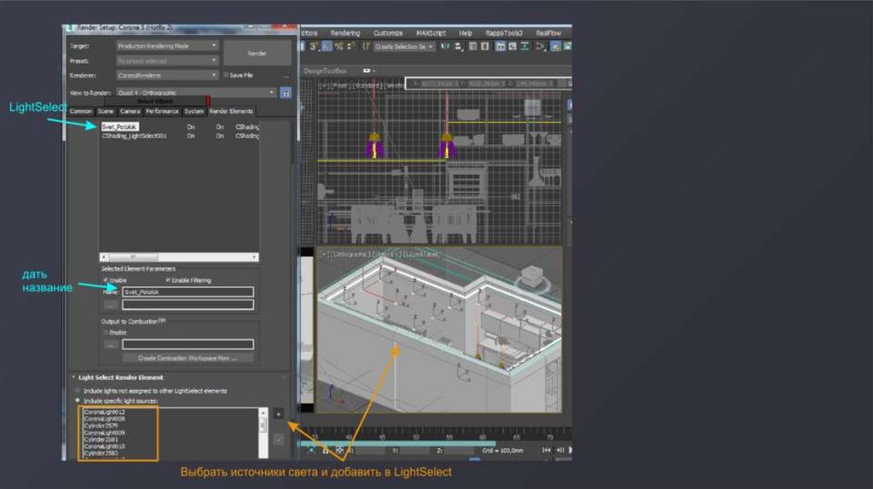873x489 pixels.
Task: Toggle the Enable Filtering checkbox
Action: (x=168, y=280)
